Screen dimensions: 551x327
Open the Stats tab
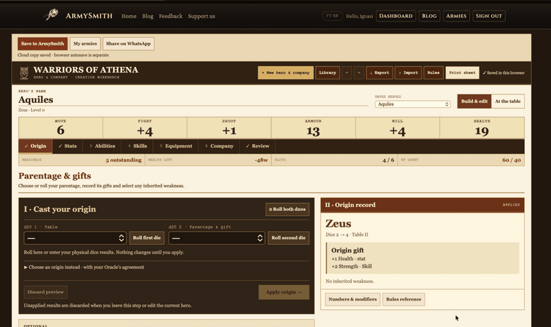pyautogui.click(x=67, y=146)
